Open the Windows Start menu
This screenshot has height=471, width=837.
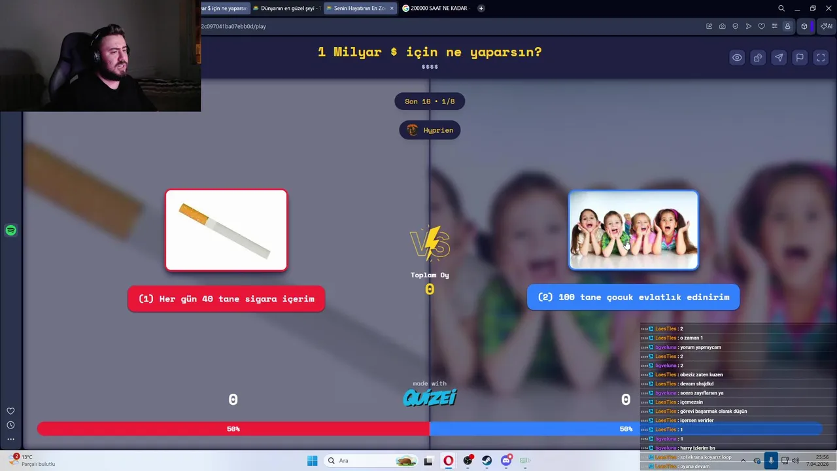[313, 461]
